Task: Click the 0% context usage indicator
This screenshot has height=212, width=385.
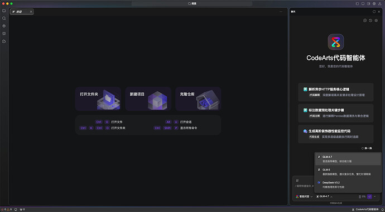Action: coord(362,196)
